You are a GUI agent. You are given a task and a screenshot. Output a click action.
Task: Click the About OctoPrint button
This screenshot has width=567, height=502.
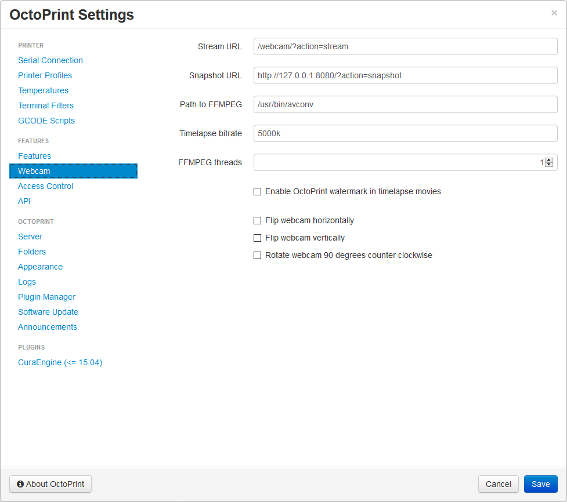click(x=50, y=484)
